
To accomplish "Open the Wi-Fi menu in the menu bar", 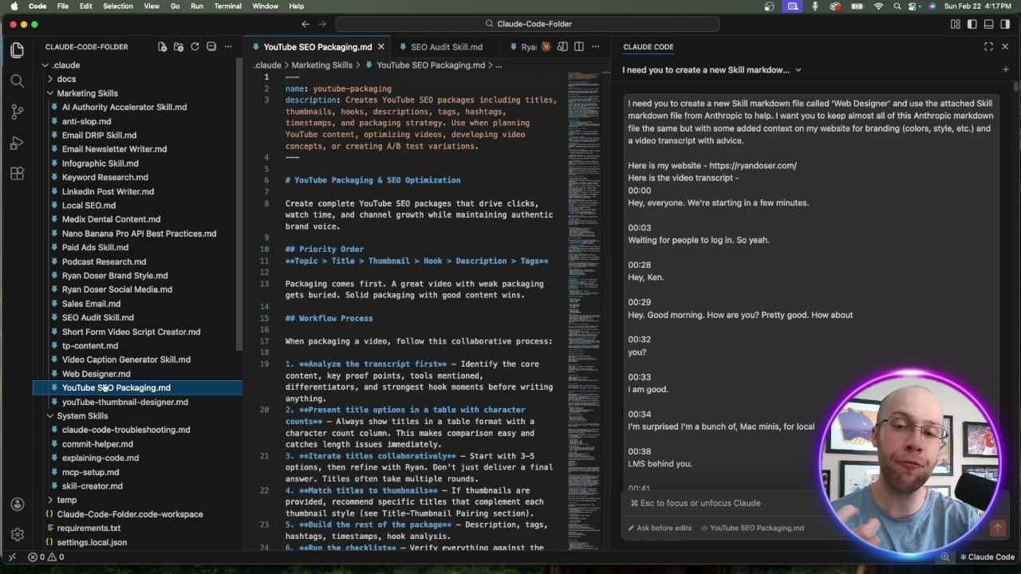I will 879,6.
